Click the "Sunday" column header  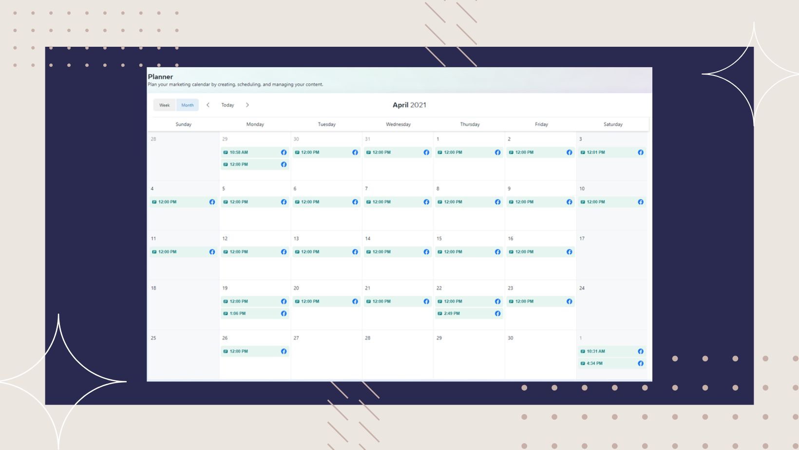click(184, 124)
